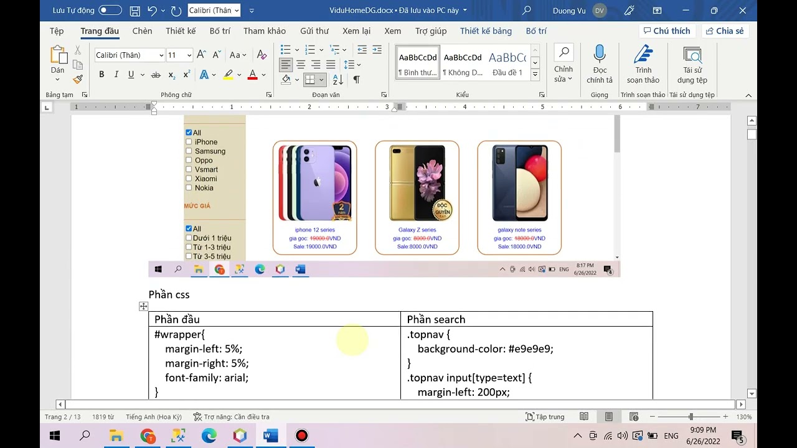Click the Cut scissors icon
Screen dimensions: 797x448
click(x=78, y=50)
